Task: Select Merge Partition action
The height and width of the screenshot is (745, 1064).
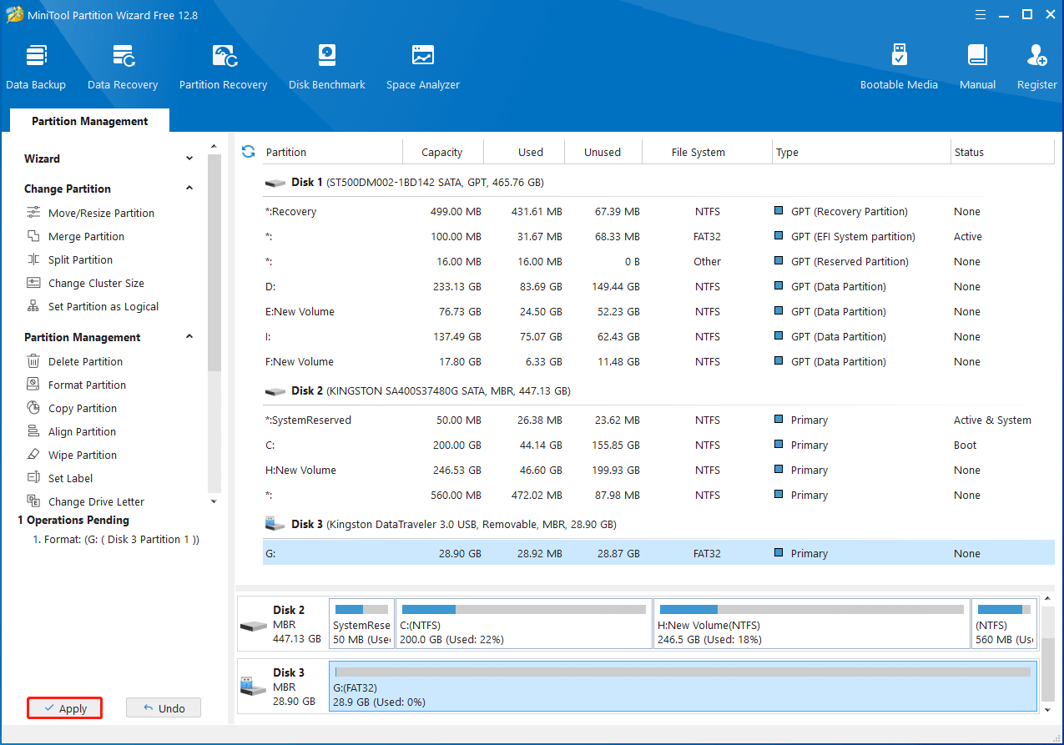Action: tap(86, 236)
